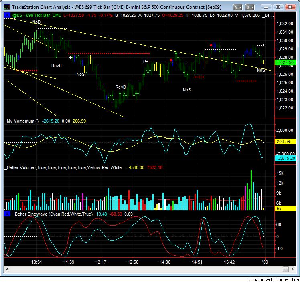The height and width of the screenshot is (282, 300).
Task: Click the B=1027.25 bid value
Action: click(x=126, y=15)
